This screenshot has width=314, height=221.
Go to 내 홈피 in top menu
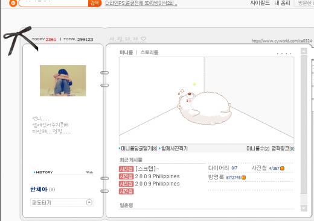pos(283,3)
